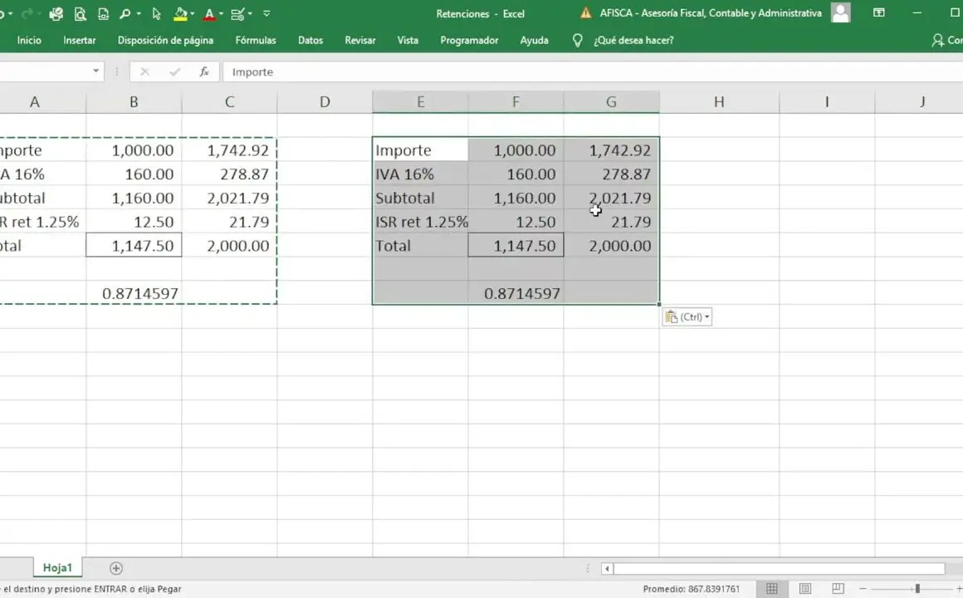Viewport: 963px width, 598px height.
Task: Open the undo history dropdown arrow
Action: [11, 13]
